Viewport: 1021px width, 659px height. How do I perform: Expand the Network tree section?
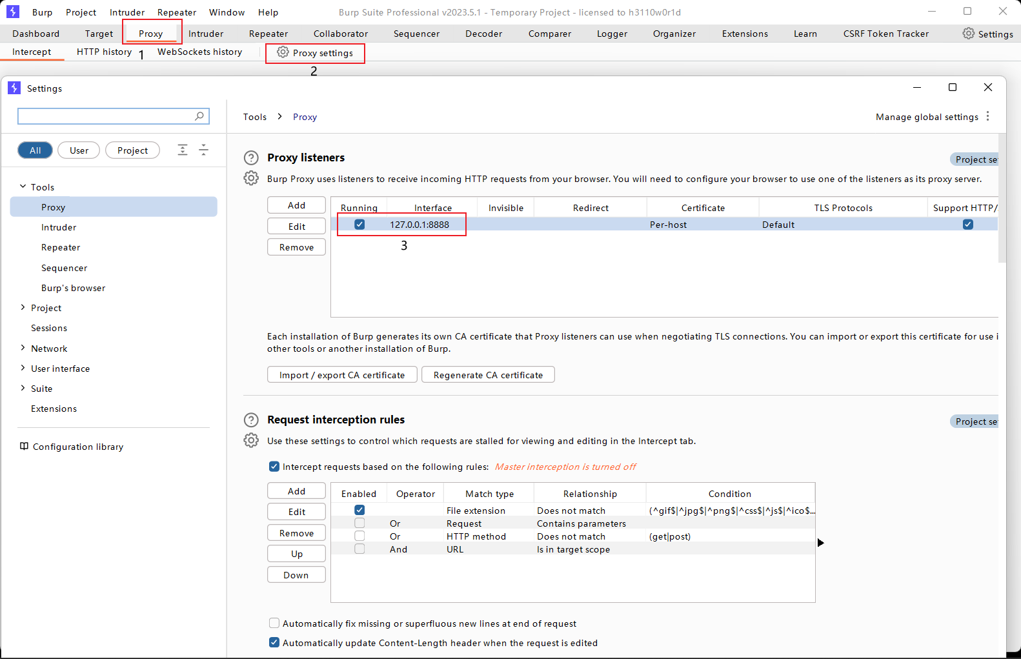tap(23, 348)
